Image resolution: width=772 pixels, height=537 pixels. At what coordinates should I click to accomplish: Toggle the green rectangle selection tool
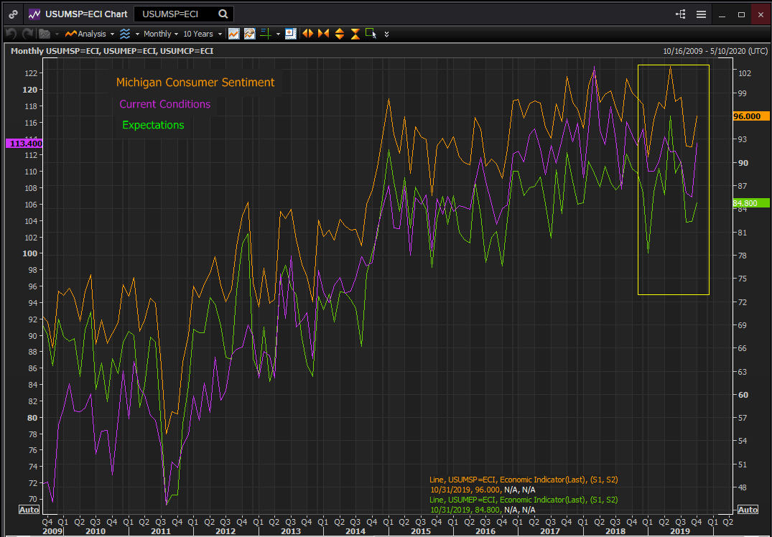click(370, 33)
